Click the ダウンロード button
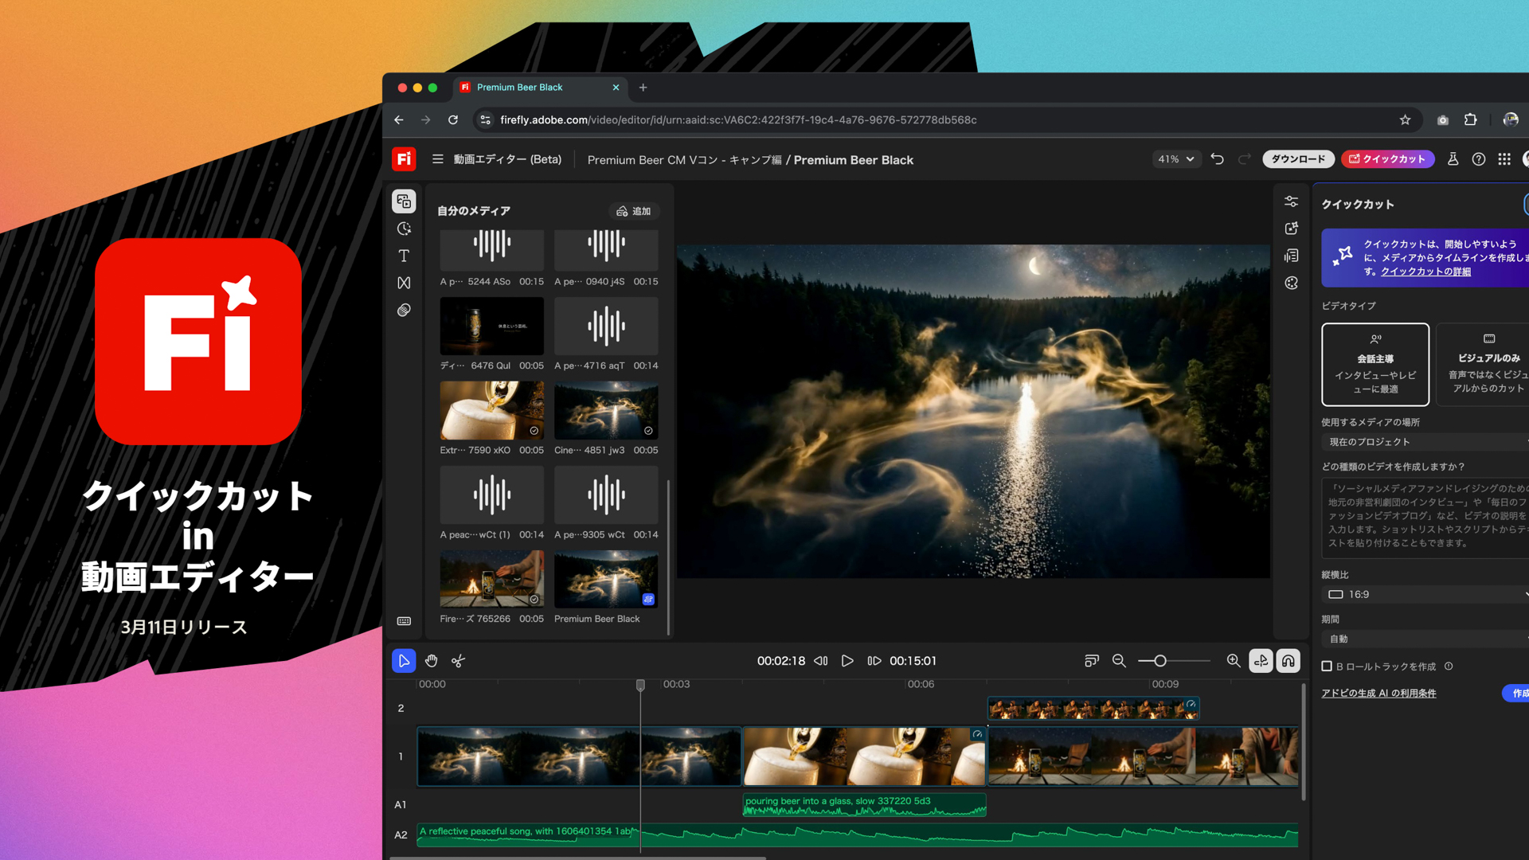 tap(1298, 159)
